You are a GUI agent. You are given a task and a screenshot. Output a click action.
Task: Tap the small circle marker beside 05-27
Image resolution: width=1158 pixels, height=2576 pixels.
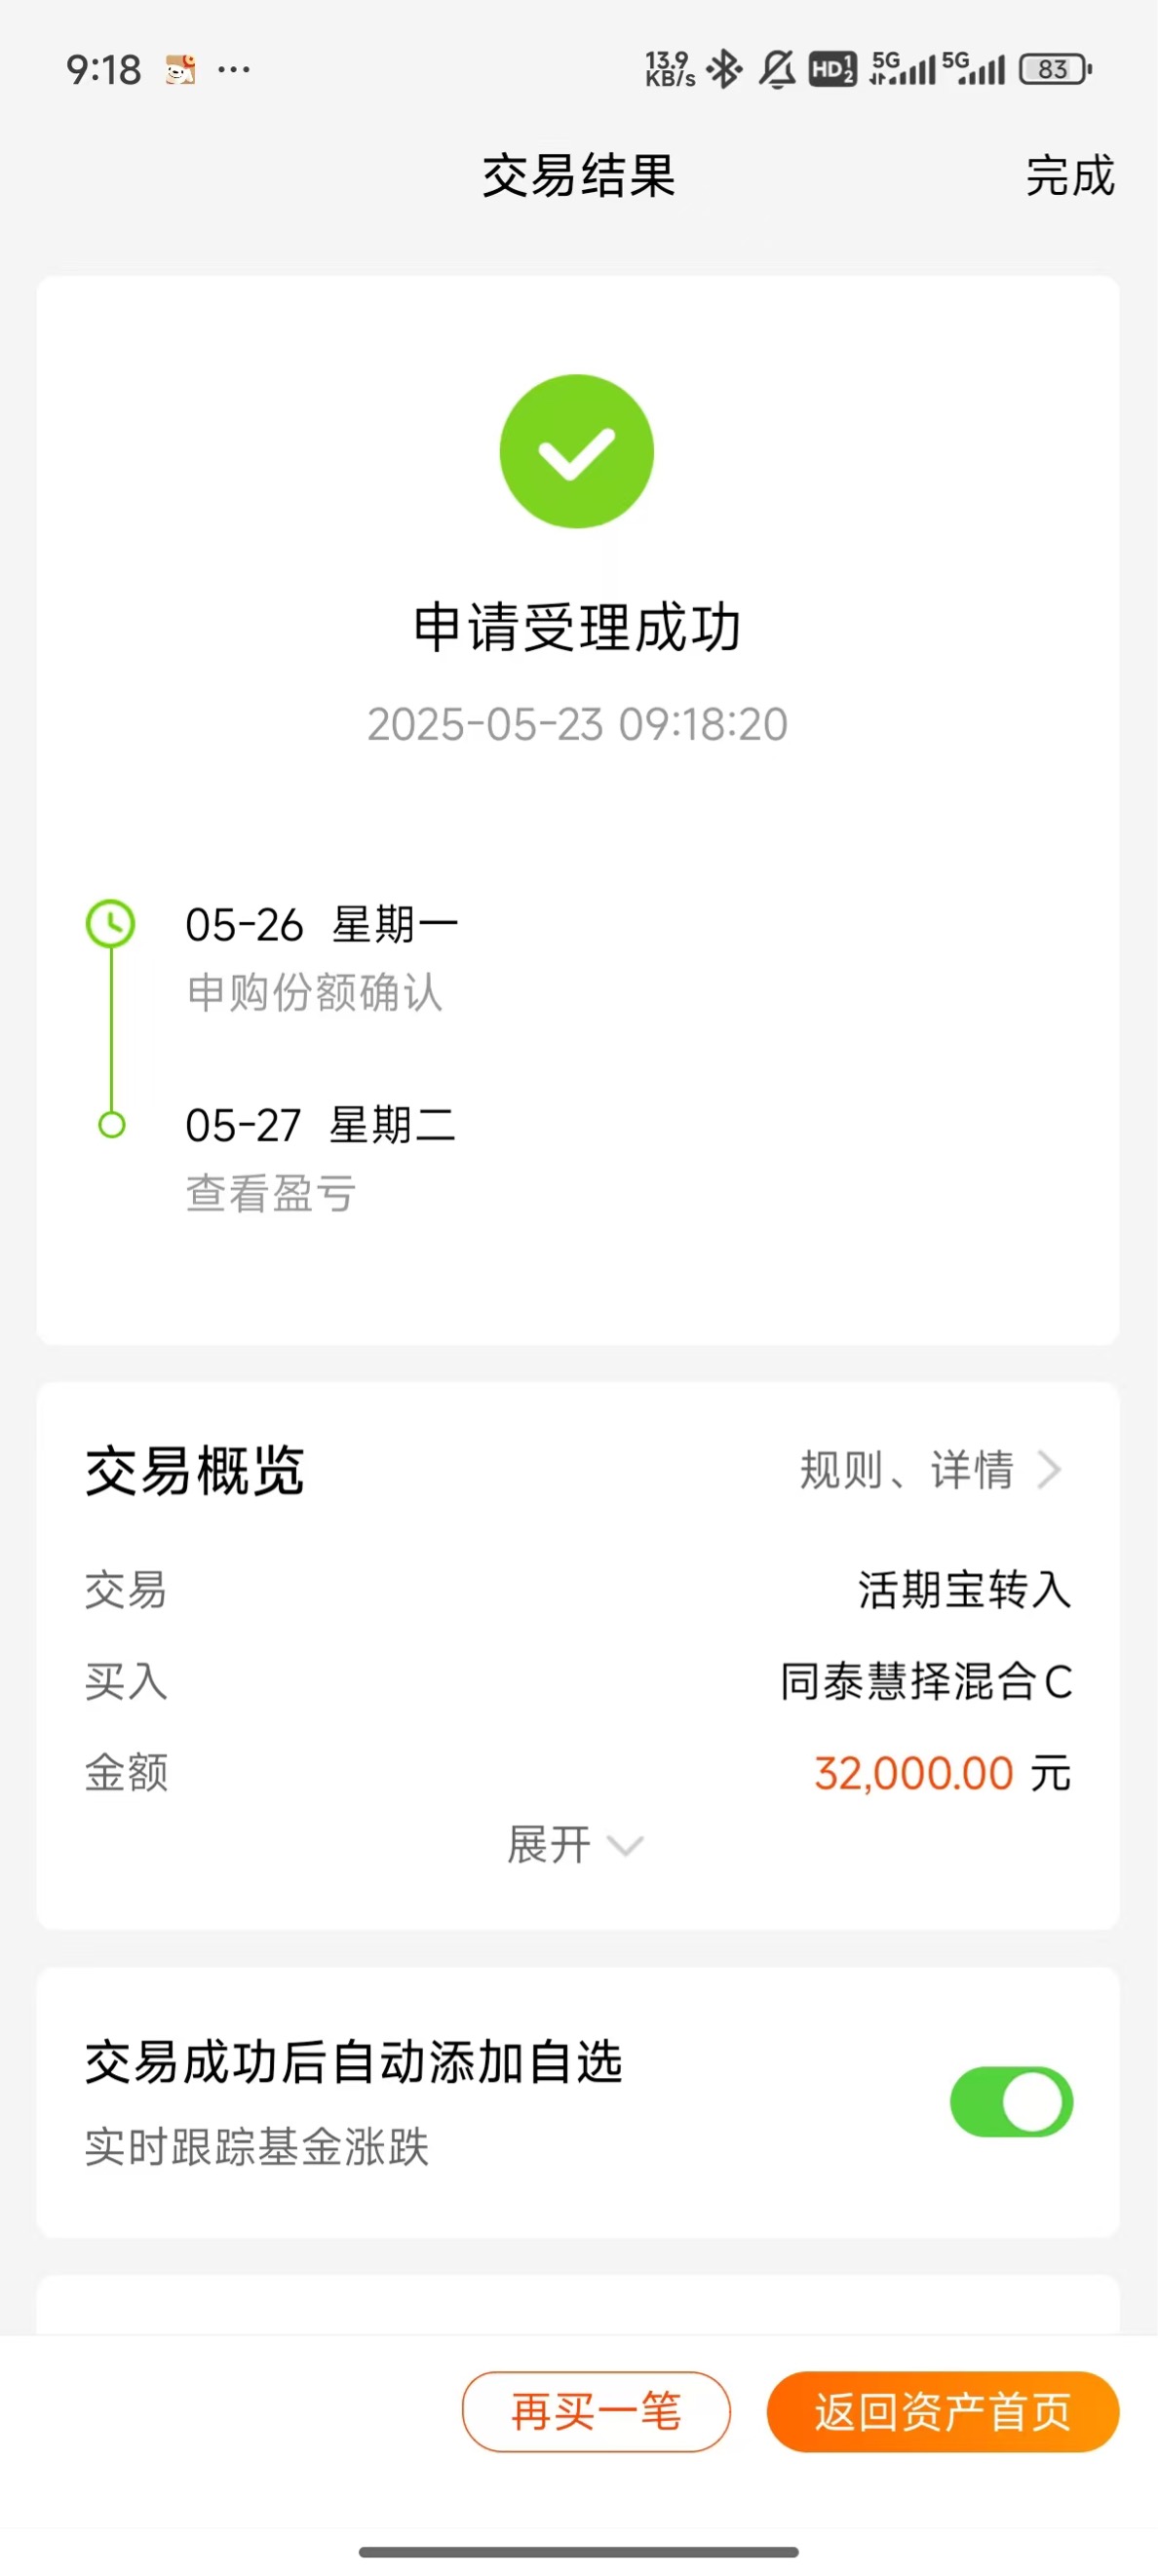click(112, 1125)
